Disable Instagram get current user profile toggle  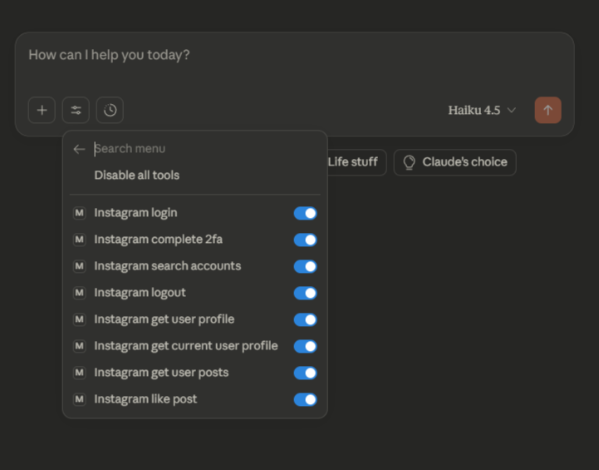pos(305,346)
